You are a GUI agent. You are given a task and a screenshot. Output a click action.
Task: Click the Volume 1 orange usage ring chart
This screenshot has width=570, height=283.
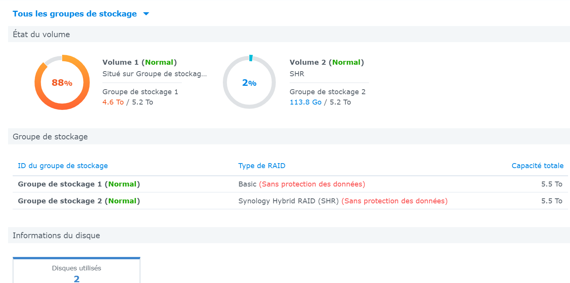(62, 82)
